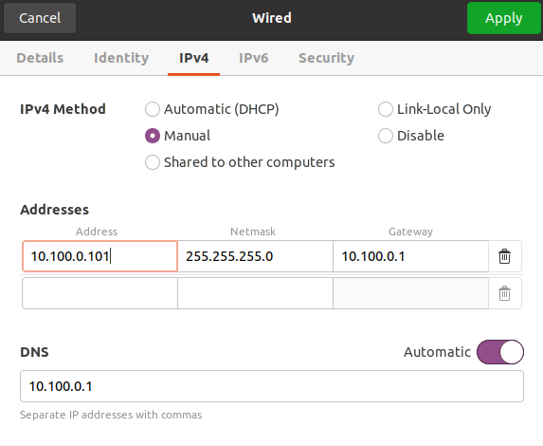
Task: Switch to the Security tab
Action: pyautogui.click(x=326, y=58)
